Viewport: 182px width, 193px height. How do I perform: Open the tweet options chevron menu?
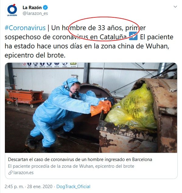[175, 7]
